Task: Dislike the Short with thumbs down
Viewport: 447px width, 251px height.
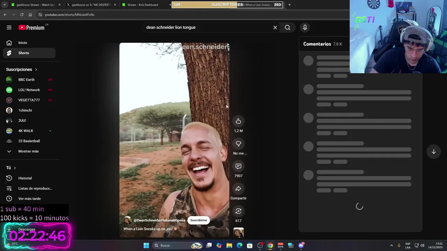Action: [238, 144]
